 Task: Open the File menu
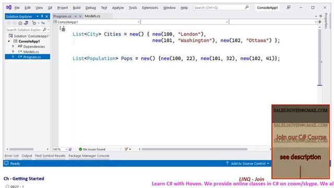(17, 8)
